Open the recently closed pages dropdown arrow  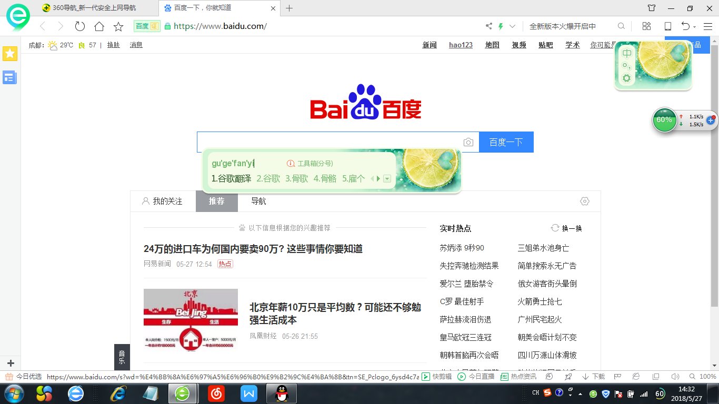point(695,26)
